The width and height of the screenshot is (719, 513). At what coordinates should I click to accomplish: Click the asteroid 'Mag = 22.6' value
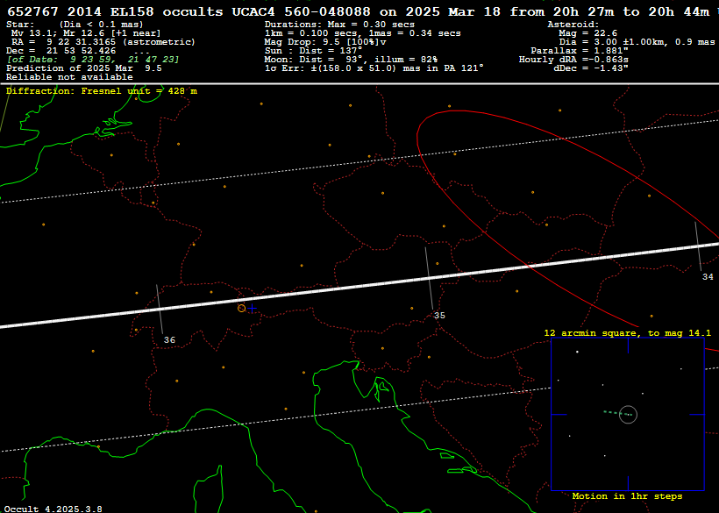[587, 33]
